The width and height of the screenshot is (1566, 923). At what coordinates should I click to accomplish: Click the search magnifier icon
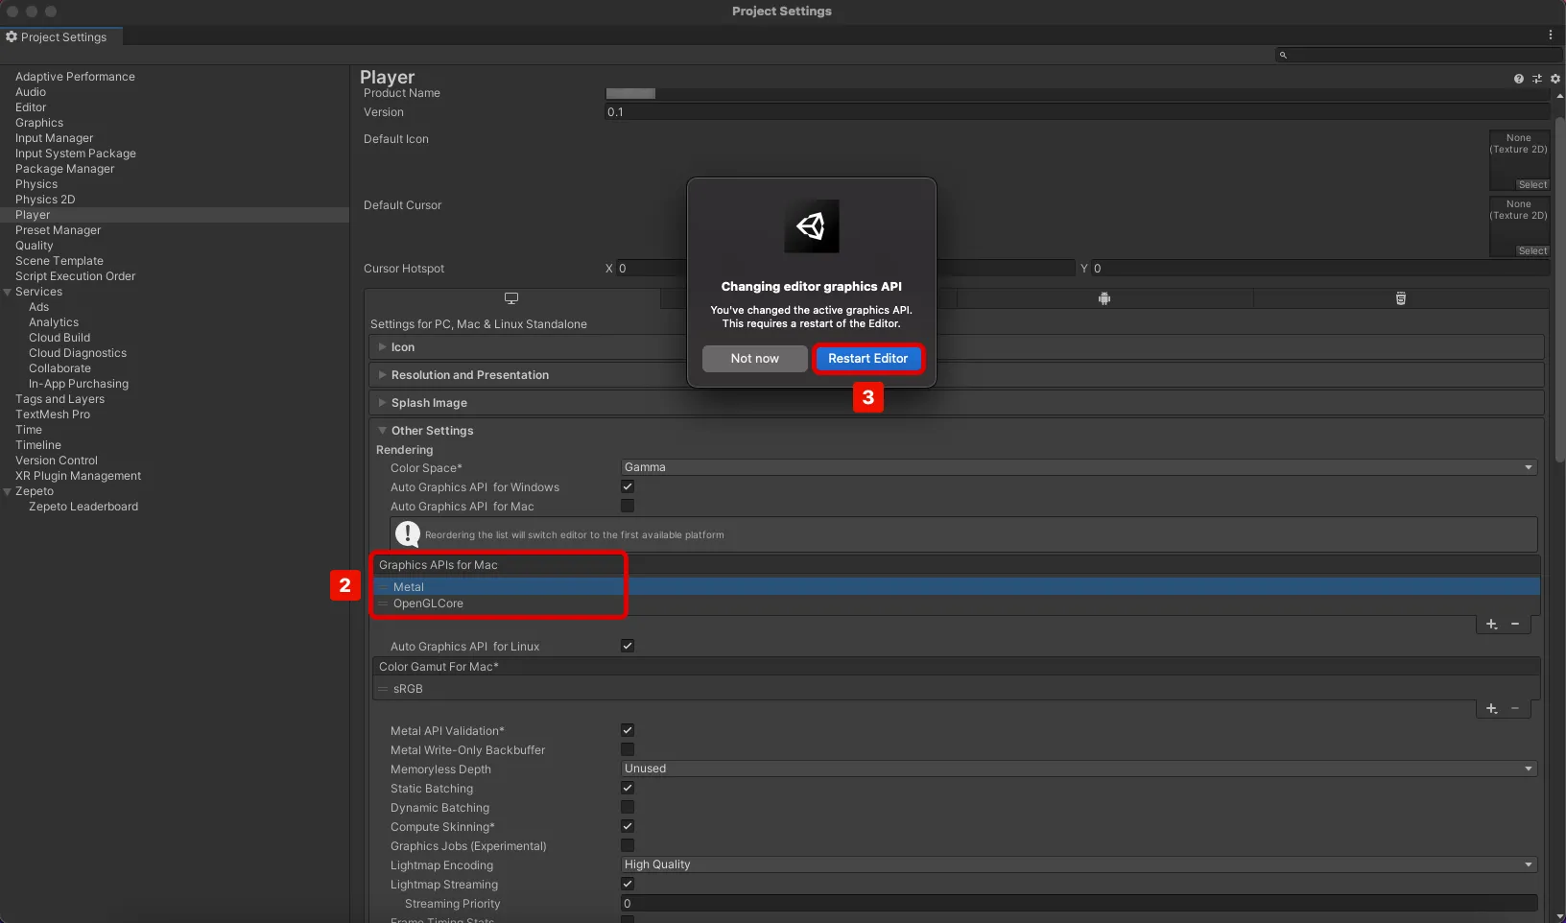pos(1283,55)
